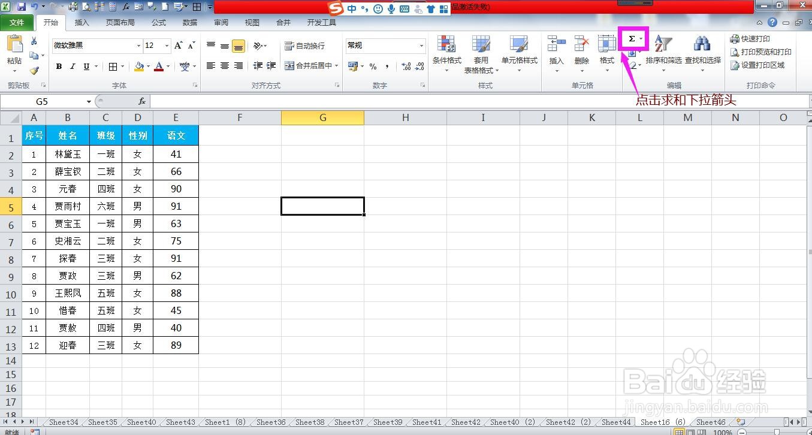
Task: Apply percent style to the cell
Action: click(373, 67)
